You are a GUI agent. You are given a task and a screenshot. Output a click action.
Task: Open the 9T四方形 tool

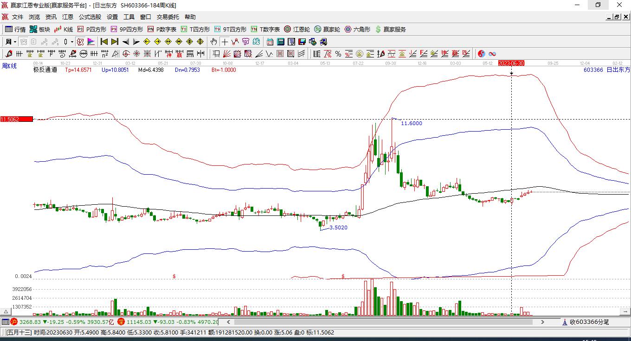[230, 29]
